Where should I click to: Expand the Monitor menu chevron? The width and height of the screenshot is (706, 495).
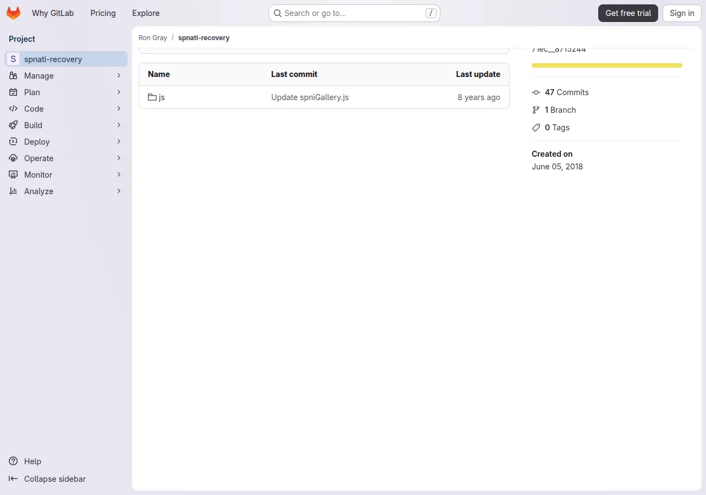[x=119, y=175]
